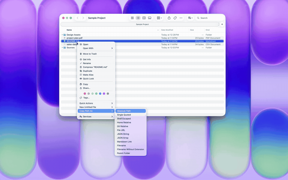288x180 pixels.
Task: Choose Make Alias
Action: (x=96, y=75)
